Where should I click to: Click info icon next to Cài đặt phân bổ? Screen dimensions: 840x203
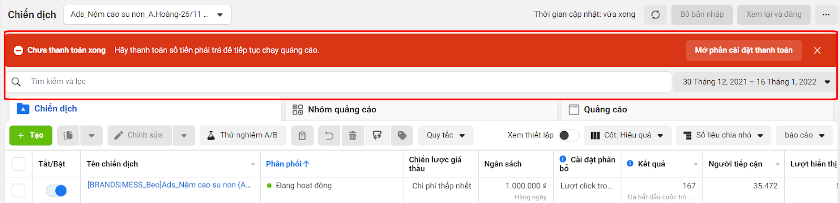point(563,159)
